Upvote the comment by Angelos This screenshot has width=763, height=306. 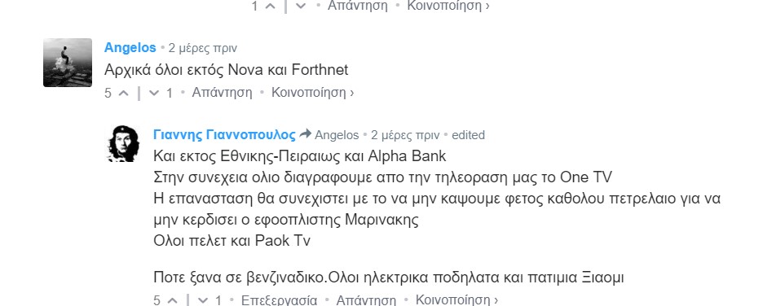[x=124, y=93]
